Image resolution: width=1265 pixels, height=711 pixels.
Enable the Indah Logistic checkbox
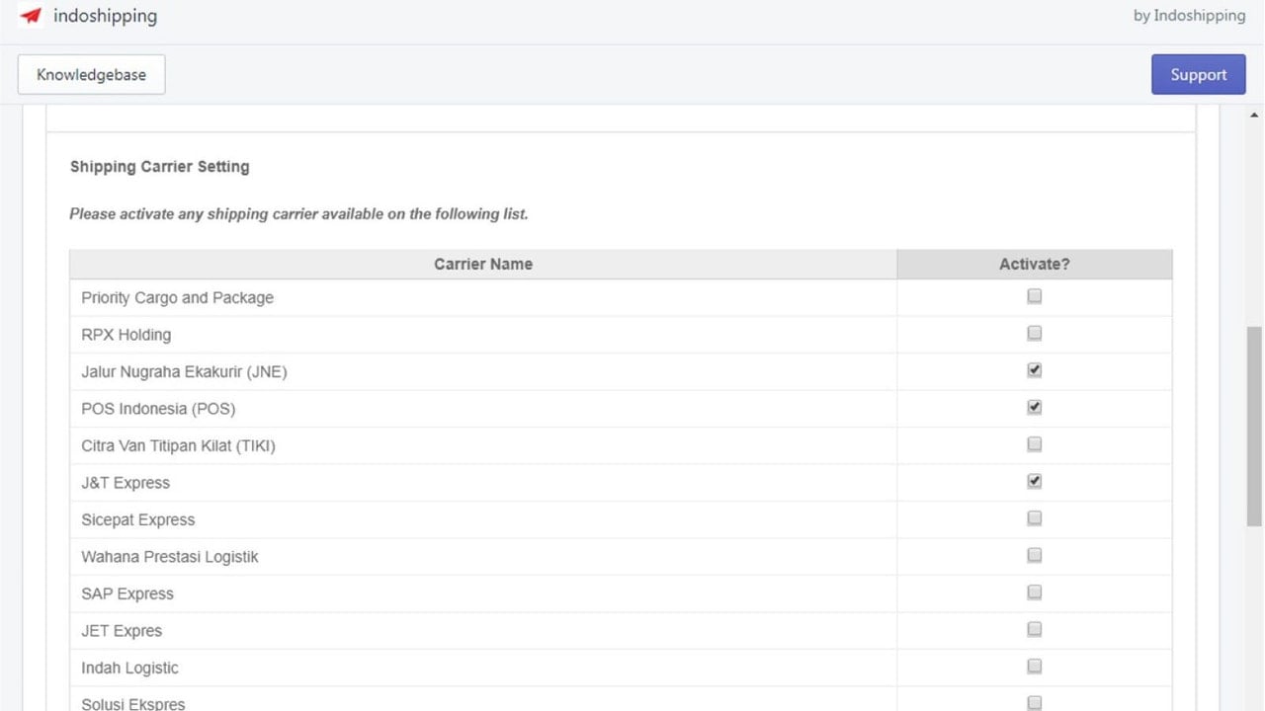(x=1034, y=667)
